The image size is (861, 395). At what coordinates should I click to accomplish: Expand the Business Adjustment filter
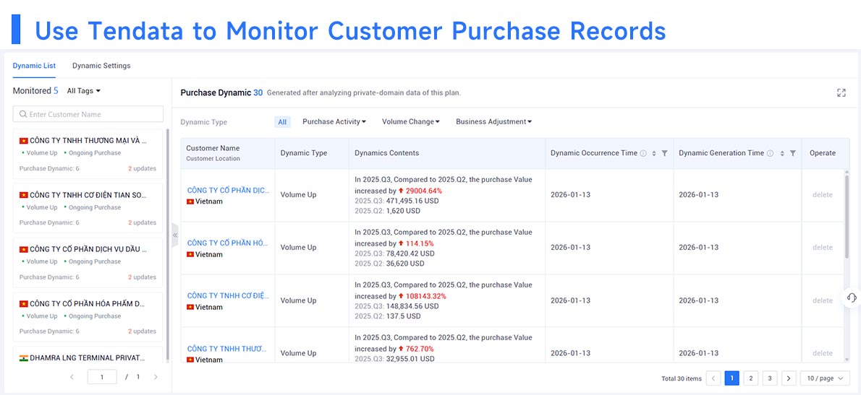pos(493,121)
